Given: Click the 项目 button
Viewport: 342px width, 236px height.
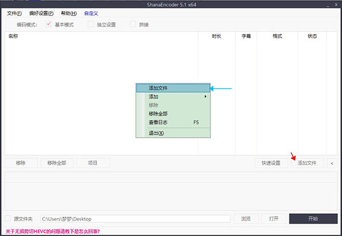Looking at the screenshot, I should (93, 163).
